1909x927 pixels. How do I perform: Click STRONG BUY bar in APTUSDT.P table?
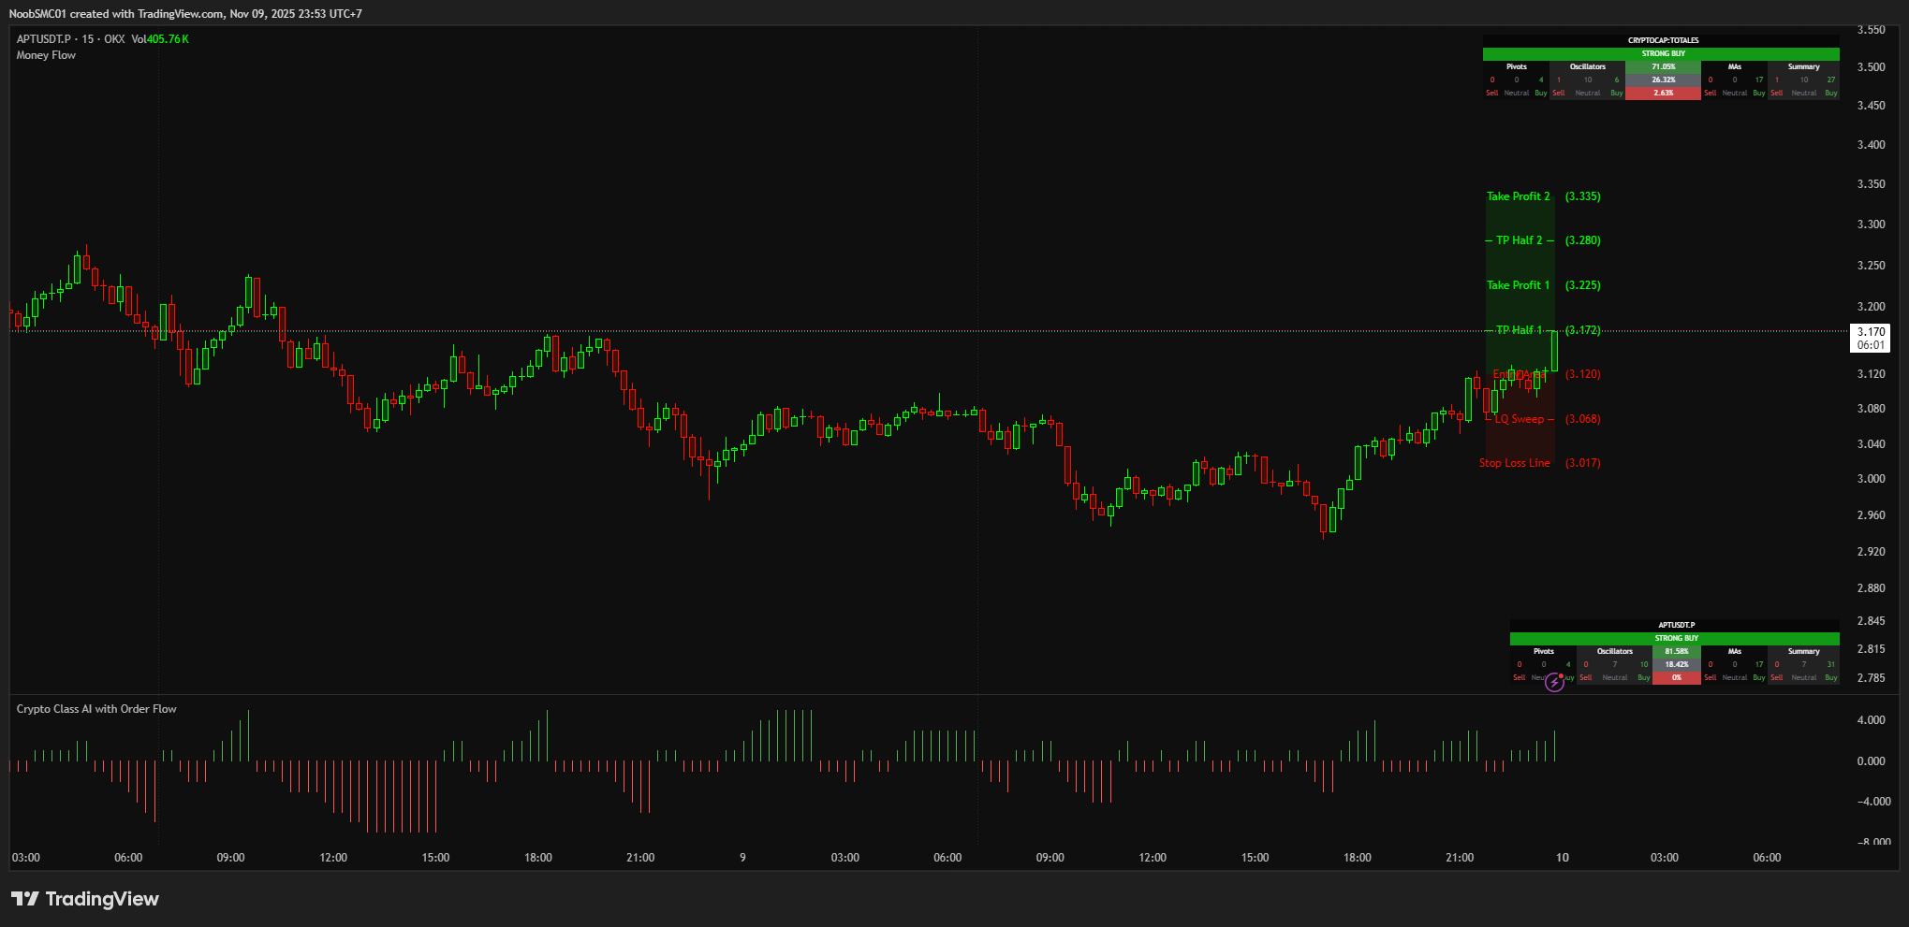coord(1676,638)
